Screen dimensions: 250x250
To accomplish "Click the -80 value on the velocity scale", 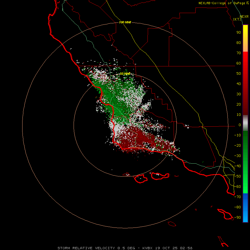I will (x=237, y=207).
